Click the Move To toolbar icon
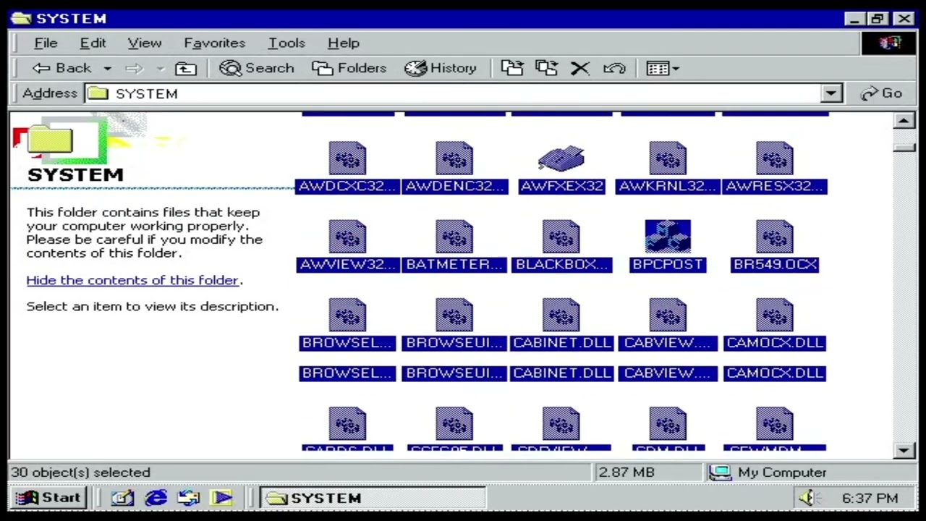Viewport: 926px width, 521px height. coord(512,68)
